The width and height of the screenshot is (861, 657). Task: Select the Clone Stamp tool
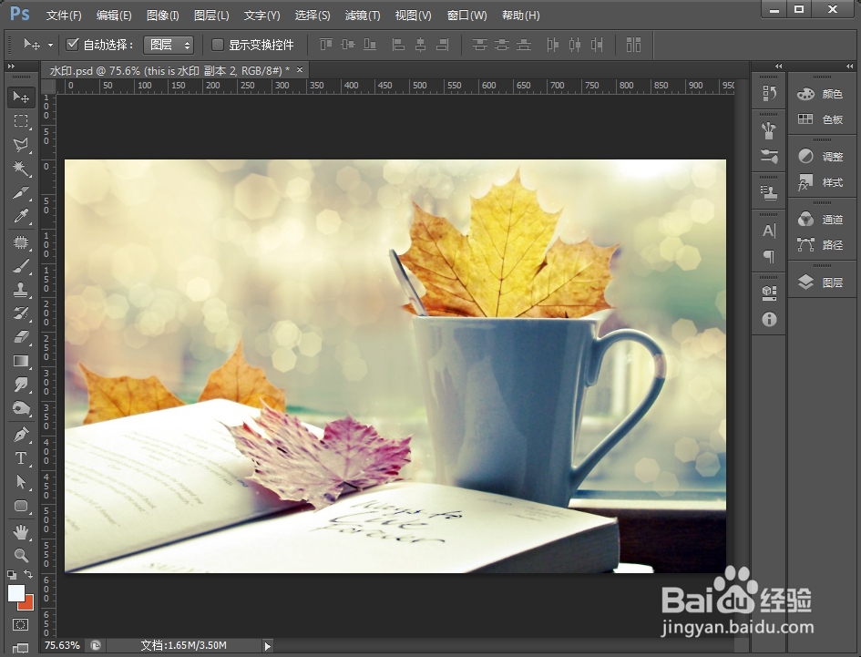tap(21, 290)
